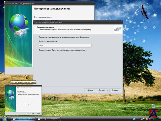
Task: Select the first 'Мастер новых подкл...' taskbar button
Action: click(23, 118)
